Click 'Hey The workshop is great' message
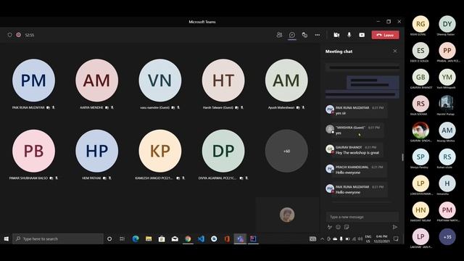Viewport: 464px width, 261px height. coord(357,153)
